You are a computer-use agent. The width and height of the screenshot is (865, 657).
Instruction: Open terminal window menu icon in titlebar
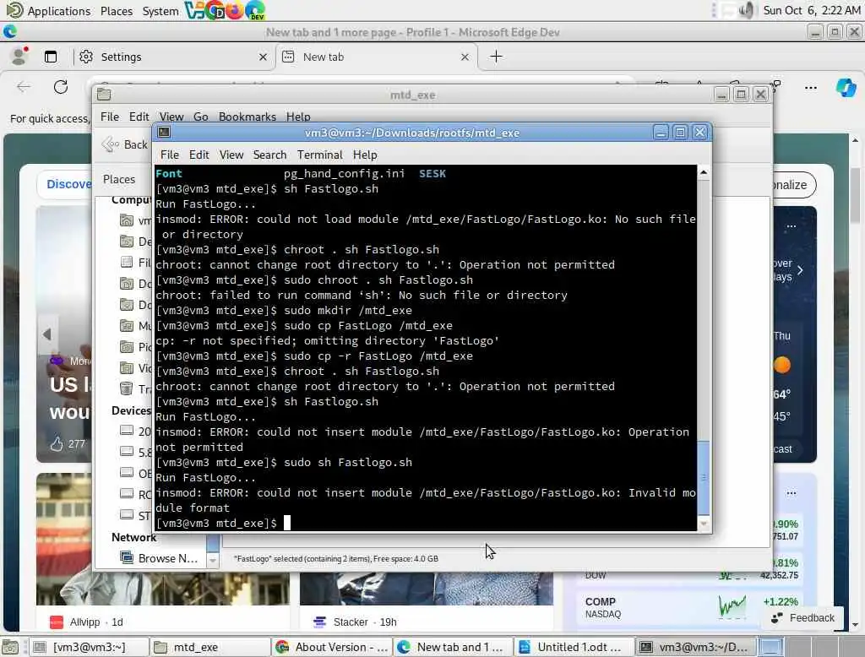coord(164,133)
